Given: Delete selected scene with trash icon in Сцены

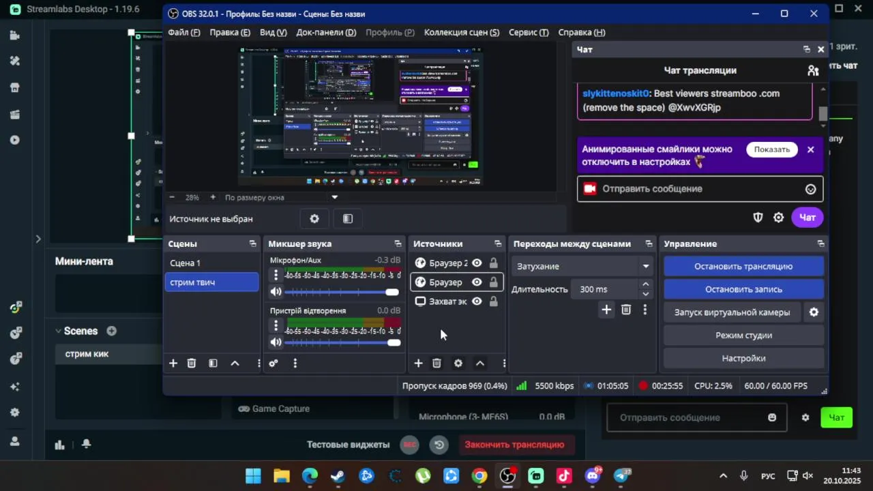Looking at the screenshot, I should [x=192, y=363].
